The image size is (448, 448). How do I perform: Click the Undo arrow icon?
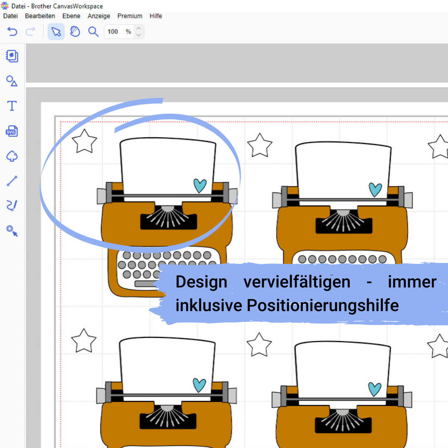tap(12, 32)
